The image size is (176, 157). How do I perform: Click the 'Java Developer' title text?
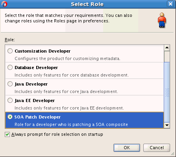31,84
